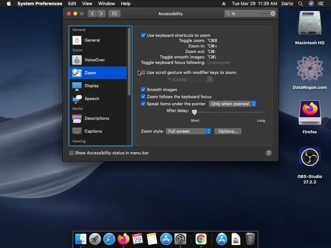
Task: Select the General sidebar icon
Action: point(77,40)
